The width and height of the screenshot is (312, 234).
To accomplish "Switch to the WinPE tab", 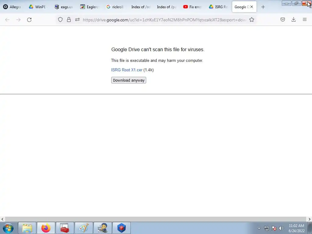I will click(38, 7).
